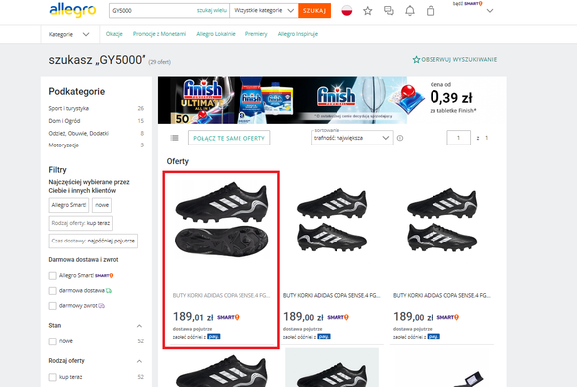Viewport: 577px width, 387px height.
Task: Click SMART badge on middle 189,00 zł offer
Action: [337, 317]
